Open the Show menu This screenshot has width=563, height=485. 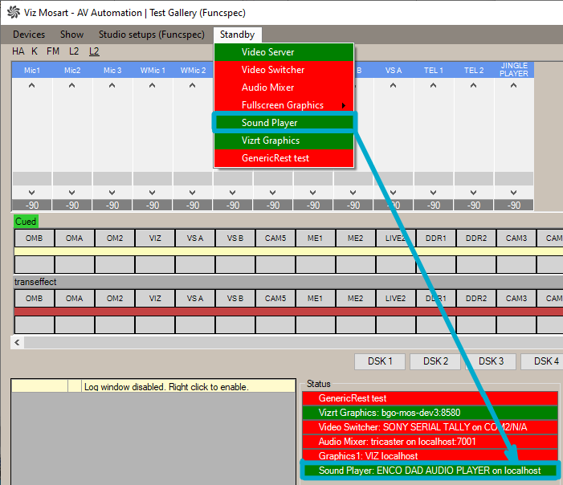tap(71, 35)
